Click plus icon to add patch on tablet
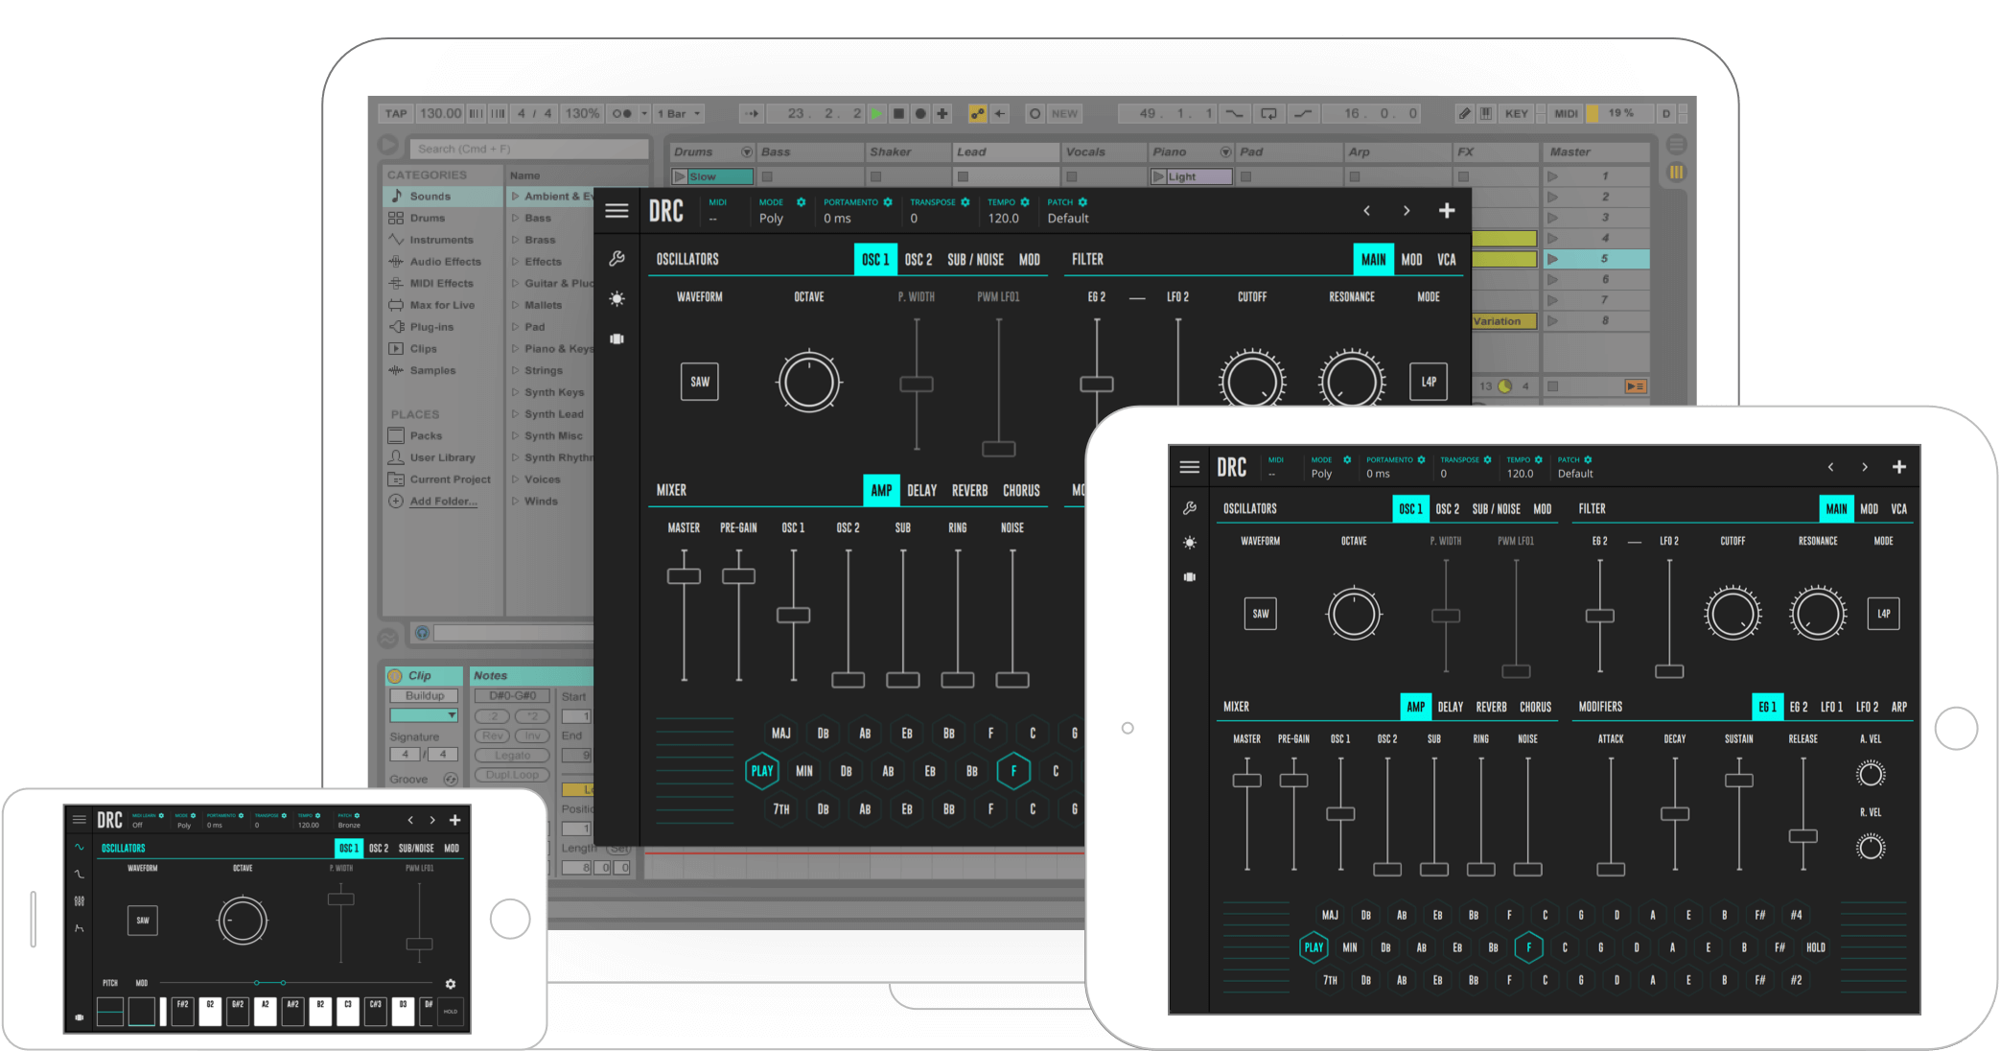2000x1051 pixels. 1898,467
